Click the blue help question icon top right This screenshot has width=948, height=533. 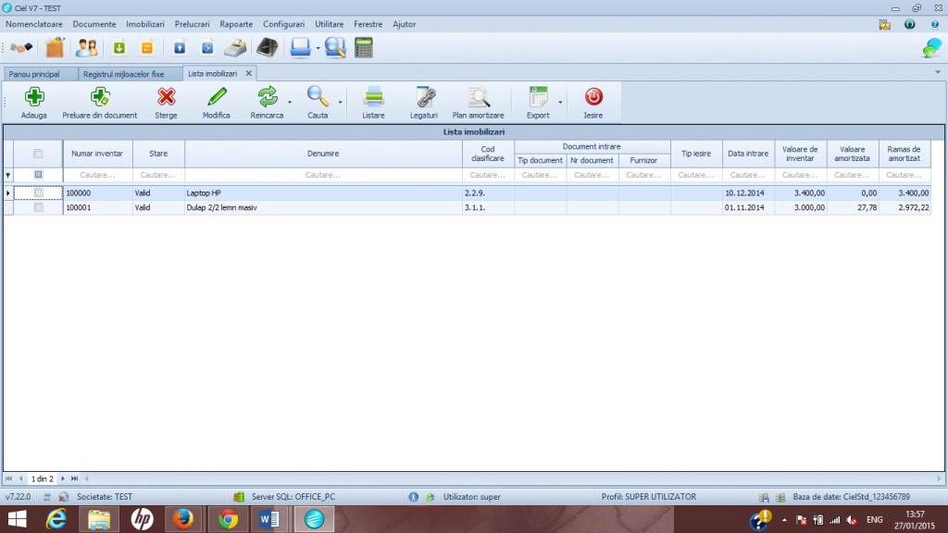(x=935, y=25)
